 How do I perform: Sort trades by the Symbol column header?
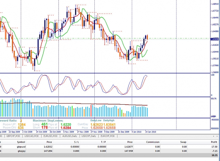[x=21, y=142]
